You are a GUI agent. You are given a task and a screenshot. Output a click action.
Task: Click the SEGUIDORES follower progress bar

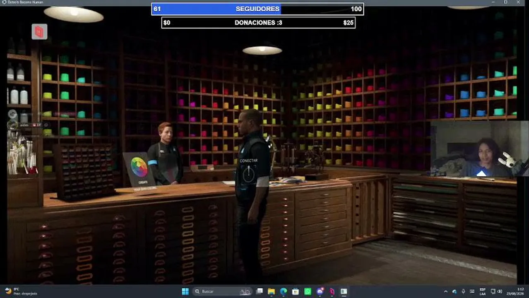point(257,9)
